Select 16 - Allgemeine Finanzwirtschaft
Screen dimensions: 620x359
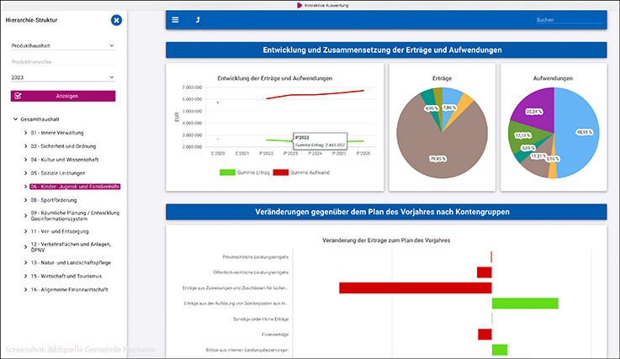point(69,289)
